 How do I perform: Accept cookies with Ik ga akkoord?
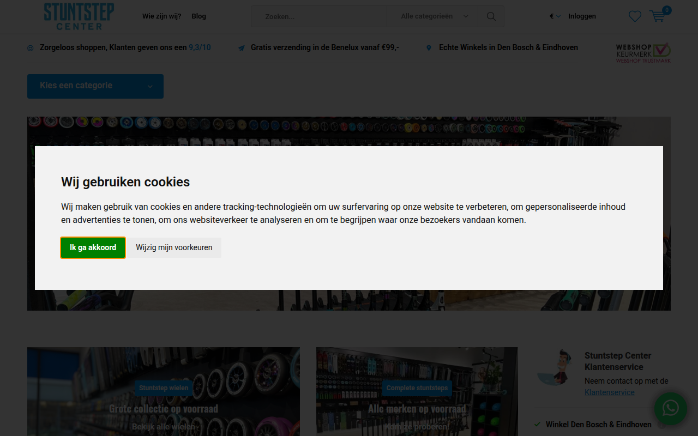tap(93, 247)
